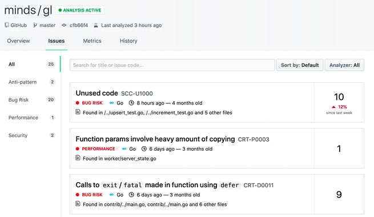Click the occurrence count 9 for exit/fatal
374x217 pixels.
(339, 195)
